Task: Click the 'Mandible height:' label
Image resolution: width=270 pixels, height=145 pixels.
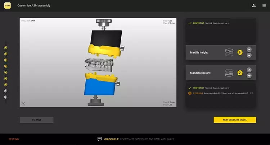Action: [201, 73]
